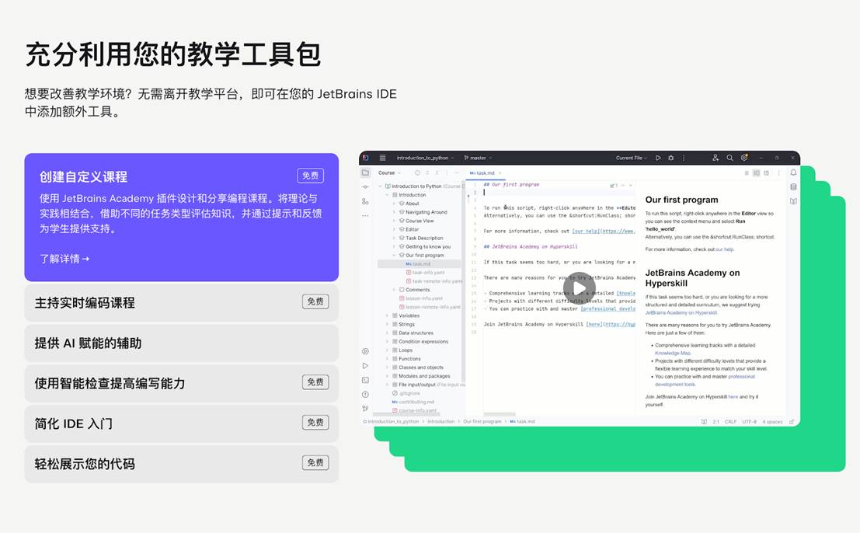860x533 pixels.
Task: Play the IDE demo video
Action: [x=579, y=289]
